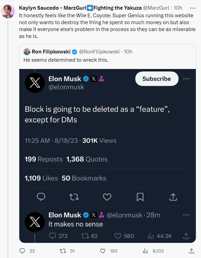Repost the tweet with 51 reposts

[x=63, y=251]
